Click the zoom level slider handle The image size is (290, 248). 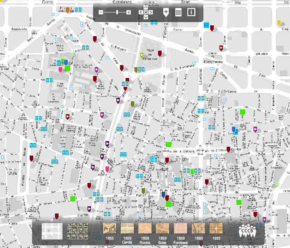click(x=117, y=12)
